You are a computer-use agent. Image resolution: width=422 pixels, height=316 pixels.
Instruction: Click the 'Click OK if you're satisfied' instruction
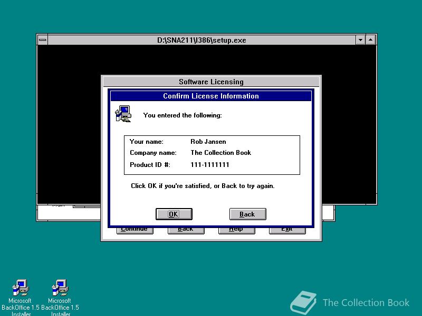click(203, 186)
